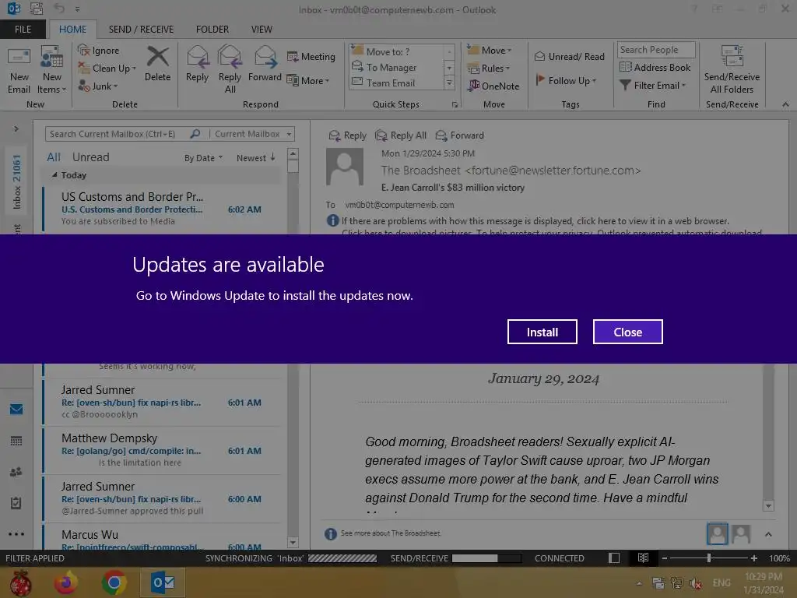
Task: Switch to the VIEW tab
Action: (x=262, y=30)
